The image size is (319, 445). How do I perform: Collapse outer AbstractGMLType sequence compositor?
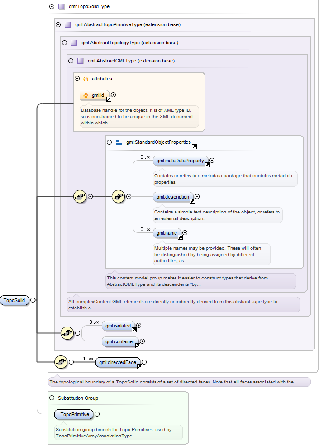click(x=90, y=196)
